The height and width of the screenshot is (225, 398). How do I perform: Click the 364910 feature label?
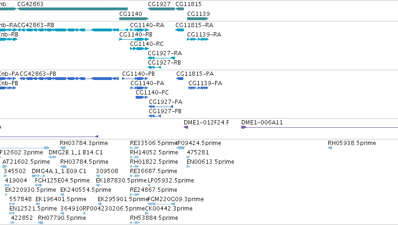click(72, 209)
